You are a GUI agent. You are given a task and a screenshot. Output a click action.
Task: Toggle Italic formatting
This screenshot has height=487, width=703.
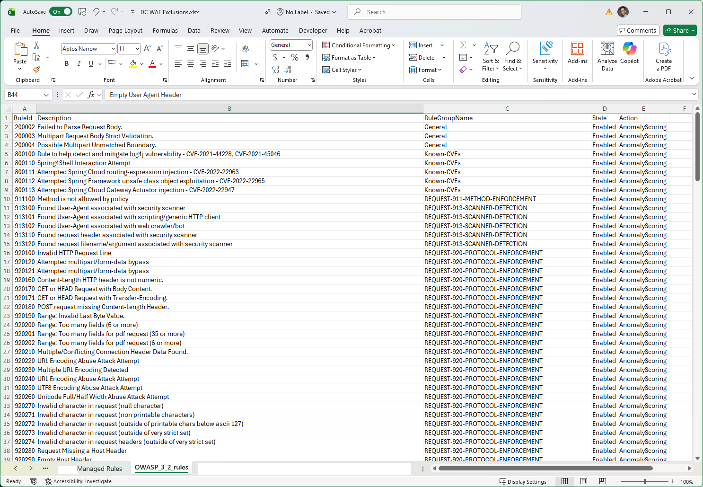[x=79, y=64]
